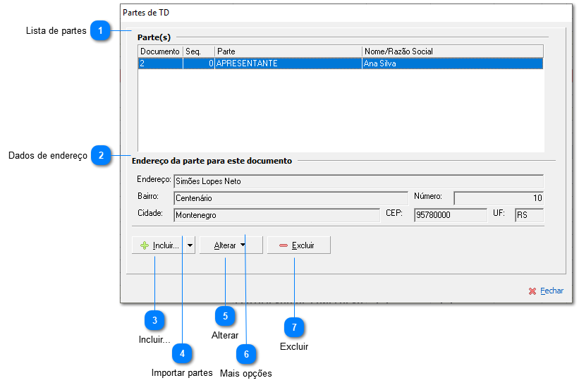Click the Endereço field with Simões Lopes Neto

click(358, 181)
